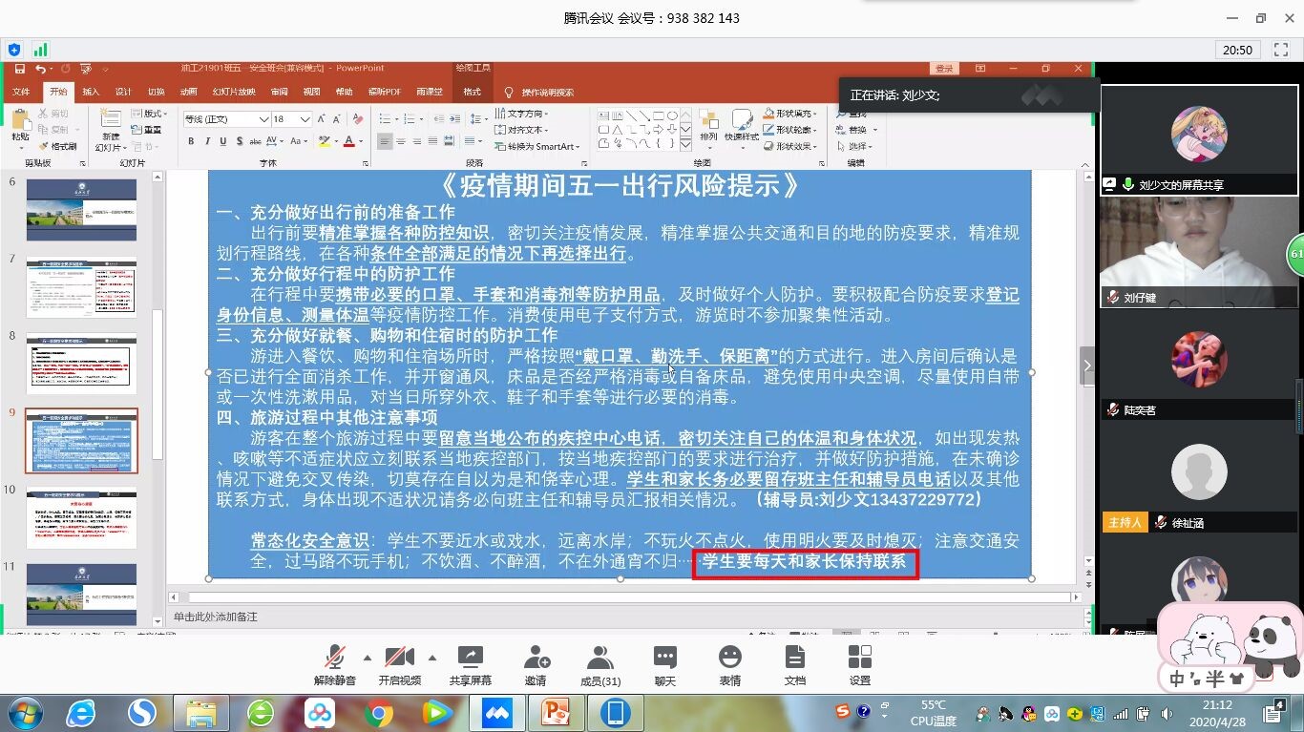
Task: Select slide 10 thumbnail in the slide panel
Action: point(81,517)
